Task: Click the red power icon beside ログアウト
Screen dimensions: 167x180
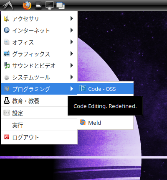Action: click(x=7, y=137)
